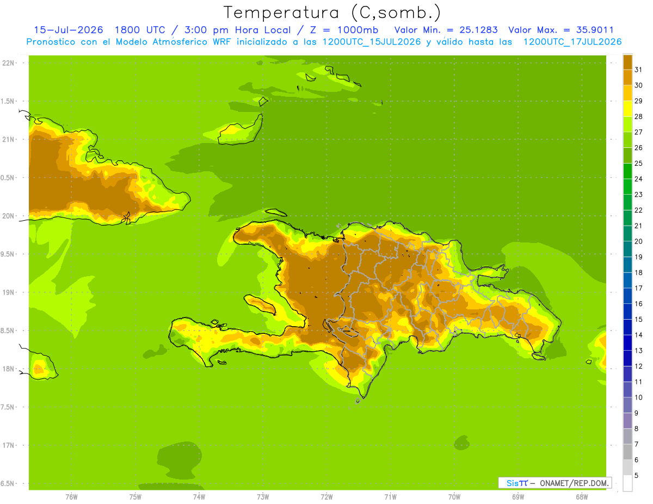Click legend value "8"
The height and width of the screenshot is (504, 653).
[x=637, y=429]
